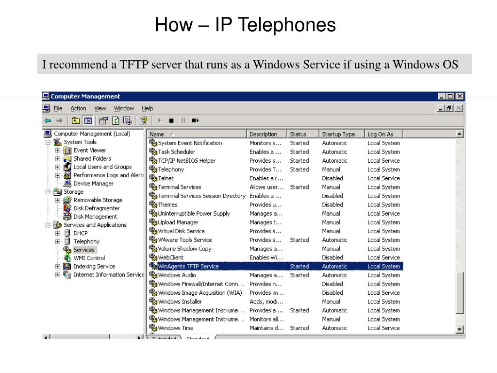This screenshot has height=373, width=497.
Task: Select the Services tree item
Action: pyautogui.click(x=84, y=250)
